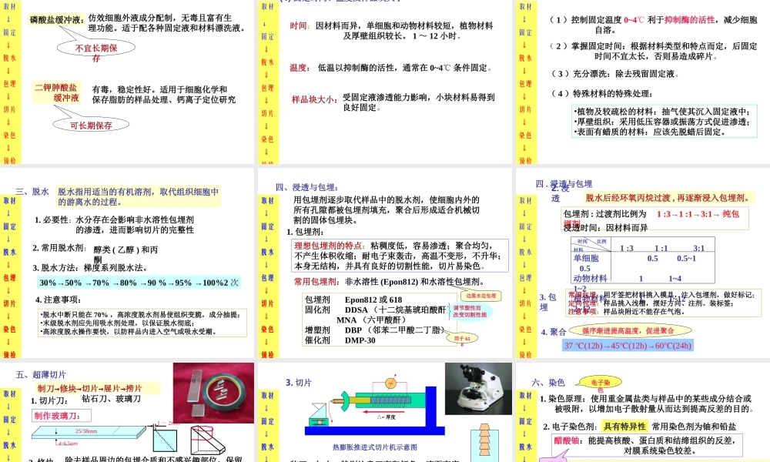Click the 脱水指用适当的有机溶剂 definition box

click(139, 196)
